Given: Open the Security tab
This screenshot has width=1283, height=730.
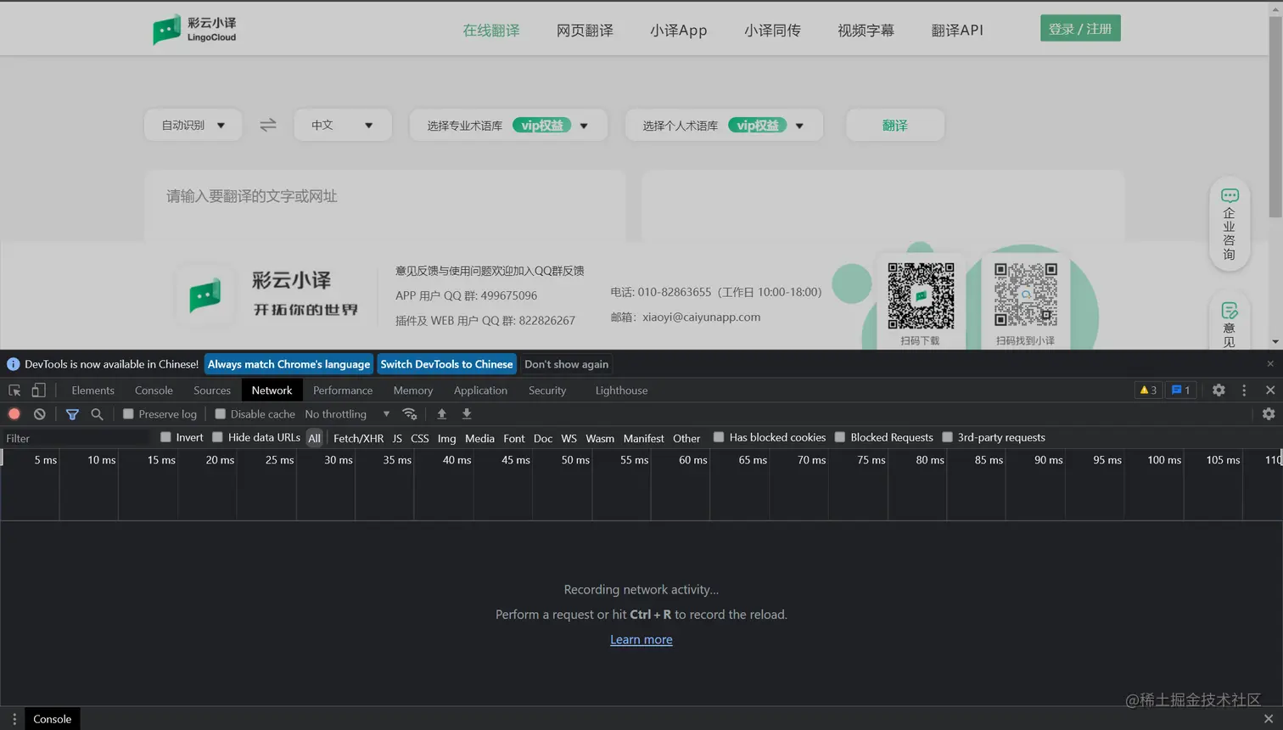Looking at the screenshot, I should coord(547,390).
